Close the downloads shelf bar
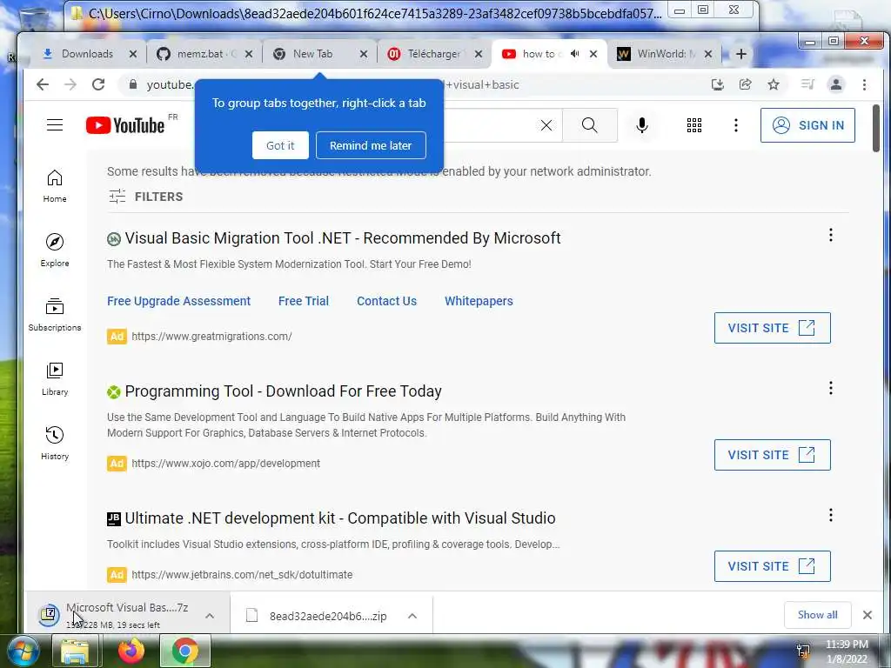891x668 pixels. (868, 615)
